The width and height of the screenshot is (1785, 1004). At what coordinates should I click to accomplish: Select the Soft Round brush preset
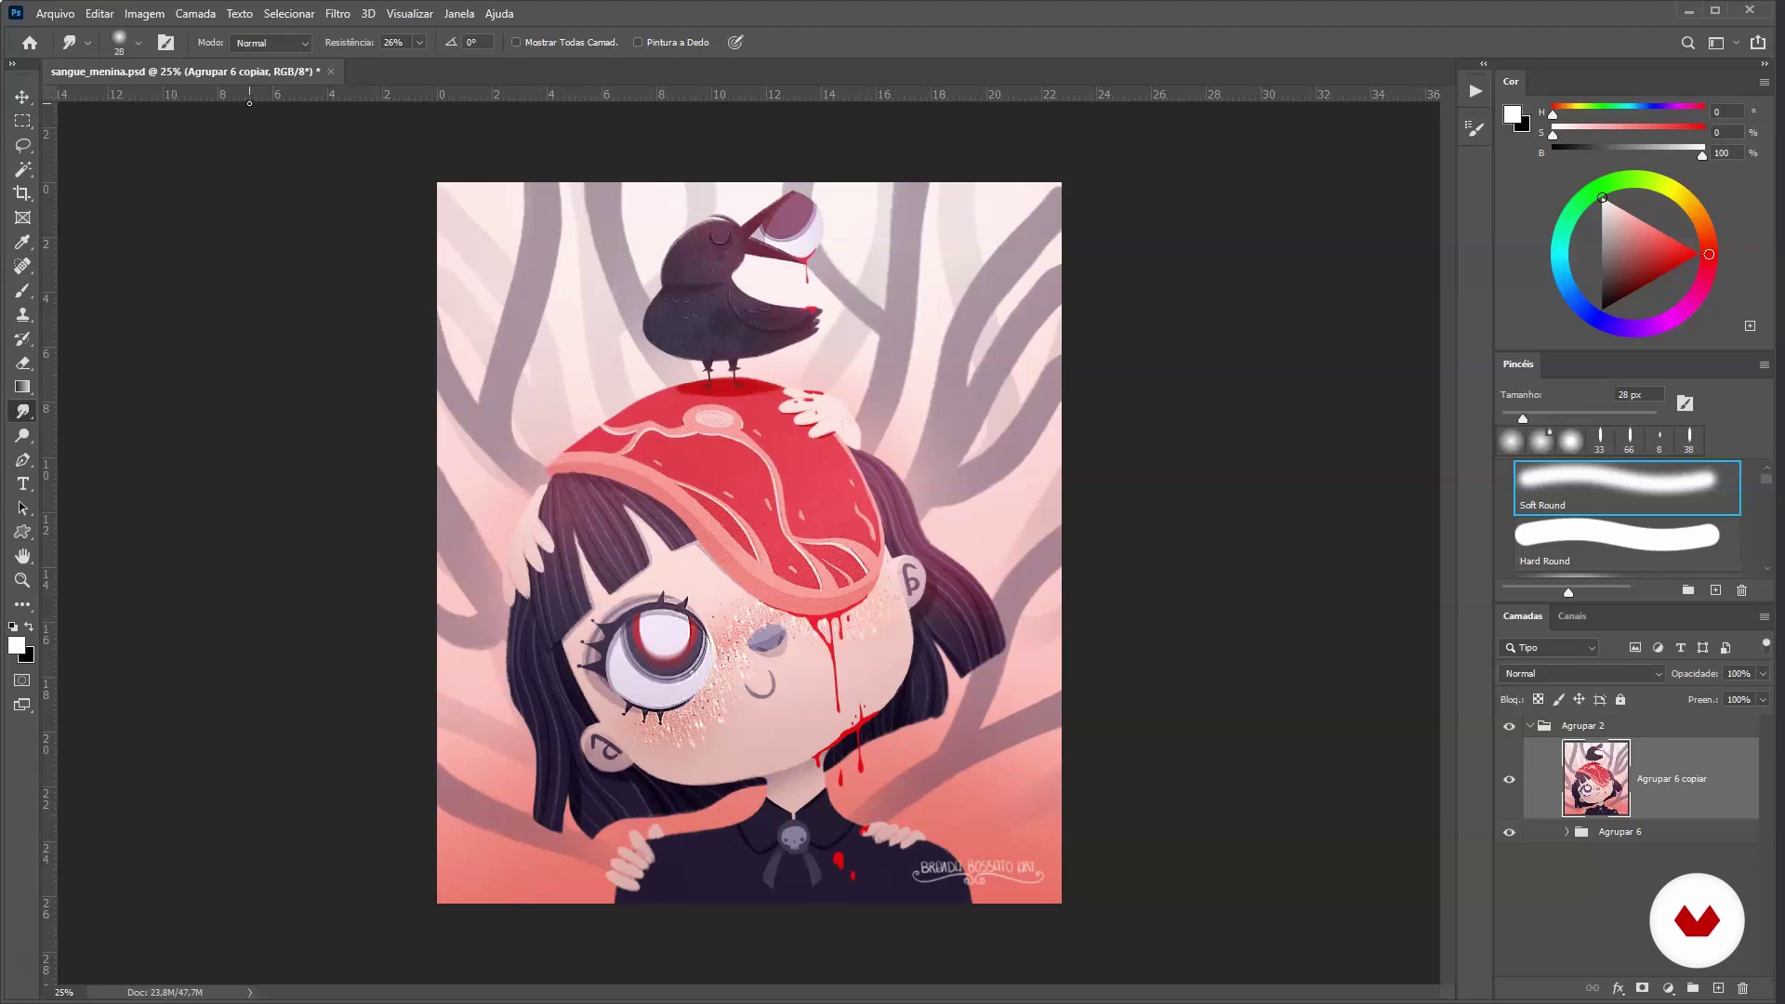[x=1627, y=488]
